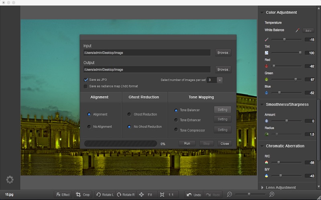This screenshot has height=200, width=321.
Task: Click the Auto white balance button
Action: 308,31
